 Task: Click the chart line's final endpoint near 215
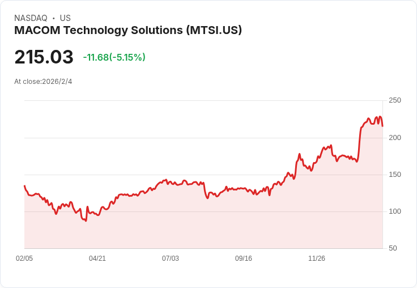click(x=382, y=126)
